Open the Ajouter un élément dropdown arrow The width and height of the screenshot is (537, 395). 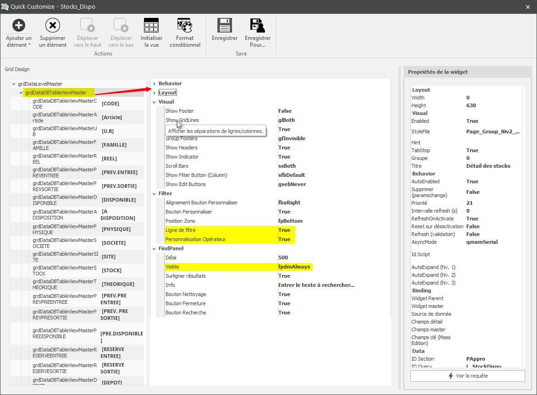[x=29, y=45]
